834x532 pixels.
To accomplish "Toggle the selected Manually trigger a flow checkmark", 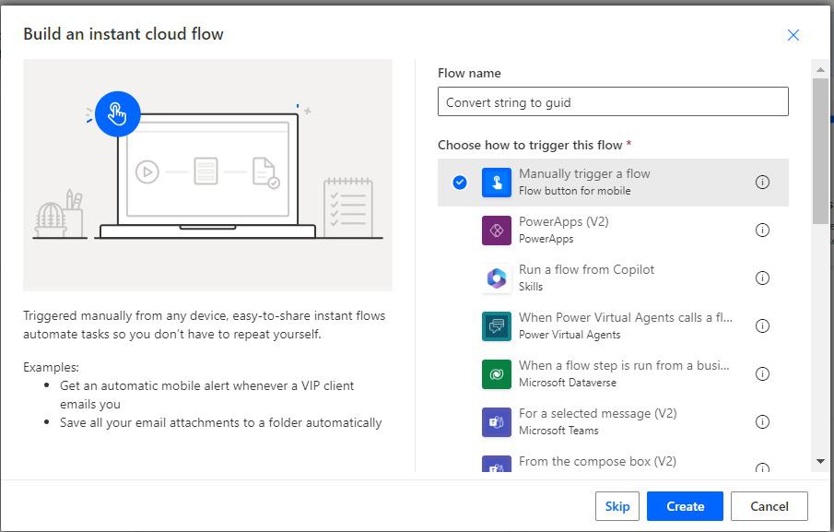I will pyautogui.click(x=460, y=183).
